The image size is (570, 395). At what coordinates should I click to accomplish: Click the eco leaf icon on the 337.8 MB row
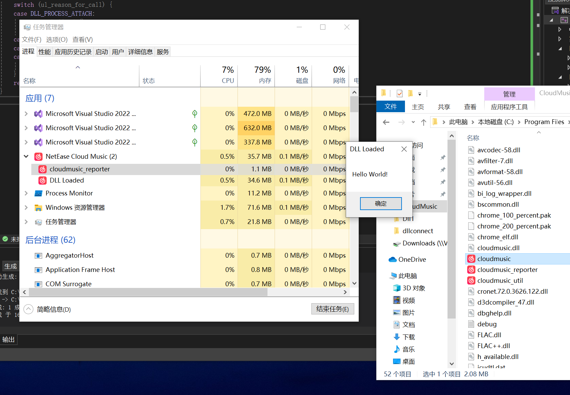(x=195, y=142)
